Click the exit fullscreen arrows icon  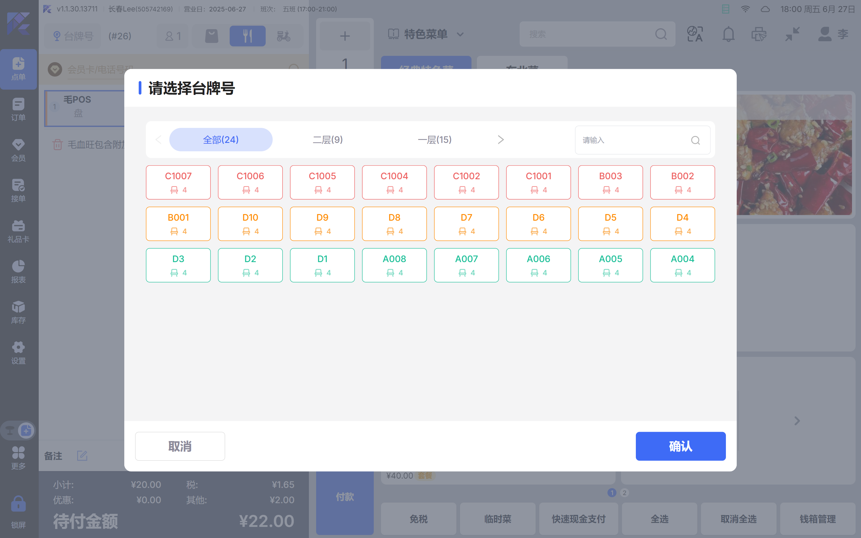792,34
